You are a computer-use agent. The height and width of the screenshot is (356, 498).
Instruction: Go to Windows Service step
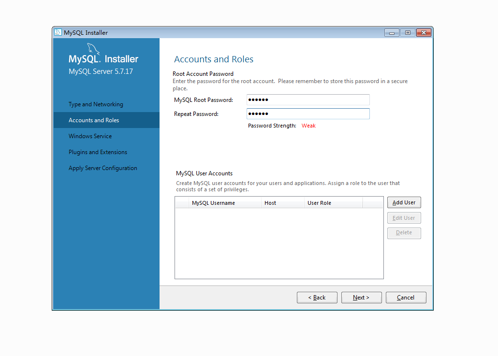pyautogui.click(x=90, y=136)
